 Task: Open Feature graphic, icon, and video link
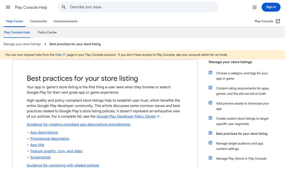coord(56,151)
